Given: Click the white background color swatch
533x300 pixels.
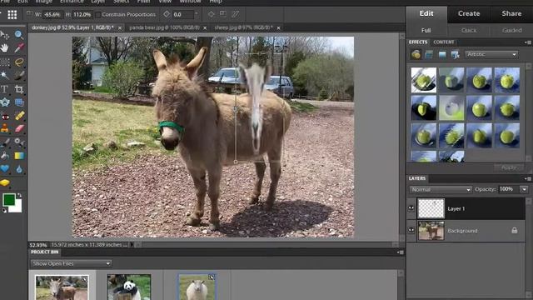Looking at the screenshot, I should 17,207.
